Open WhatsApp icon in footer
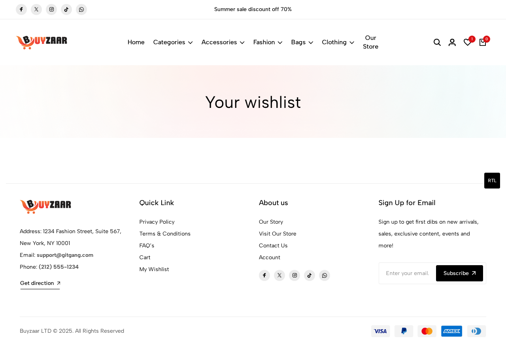Screen dimensions: 506x345 tap(325, 275)
